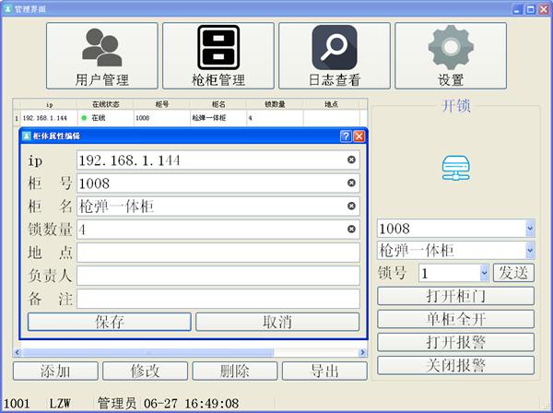This screenshot has width=553, height=413.
Task: Clear the 锁数量 field with X icon
Action: [351, 230]
